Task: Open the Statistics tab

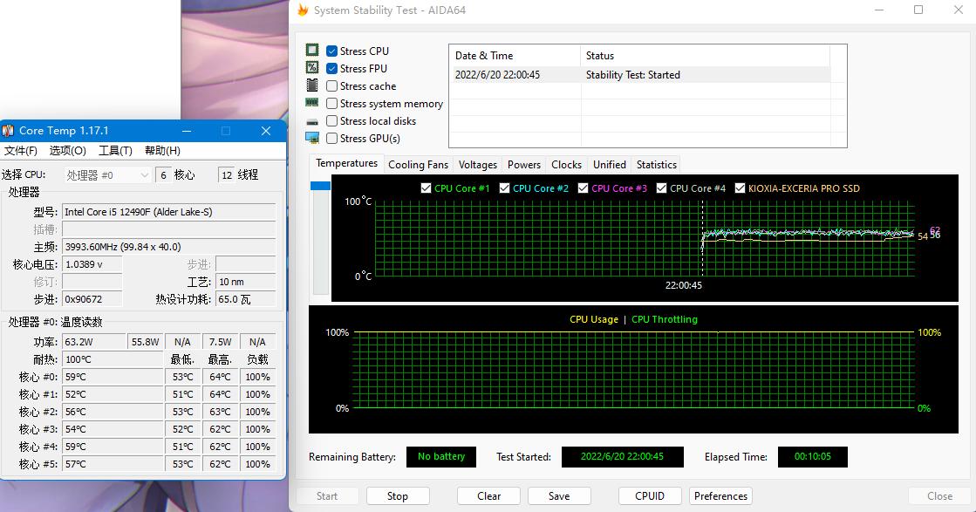Action: (656, 165)
